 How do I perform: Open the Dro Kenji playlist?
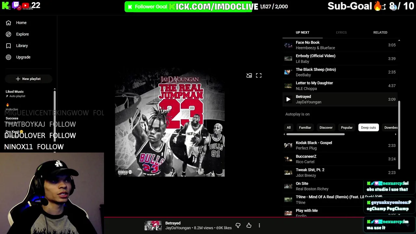click(x=14, y=132)
